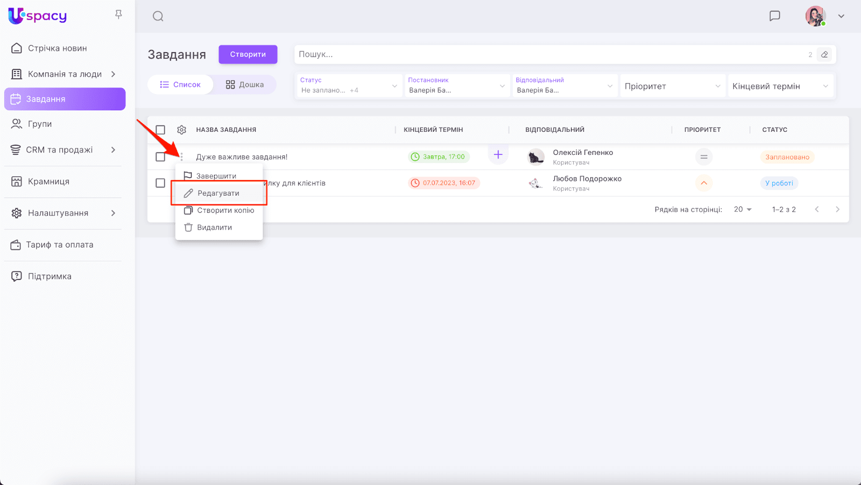Toggle the select-all checkbox in table header
The height and width of the screenshot is (485, 861).
point(160,130)
